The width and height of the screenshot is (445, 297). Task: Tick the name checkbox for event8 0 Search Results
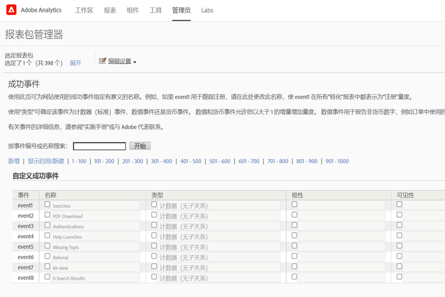47,277
